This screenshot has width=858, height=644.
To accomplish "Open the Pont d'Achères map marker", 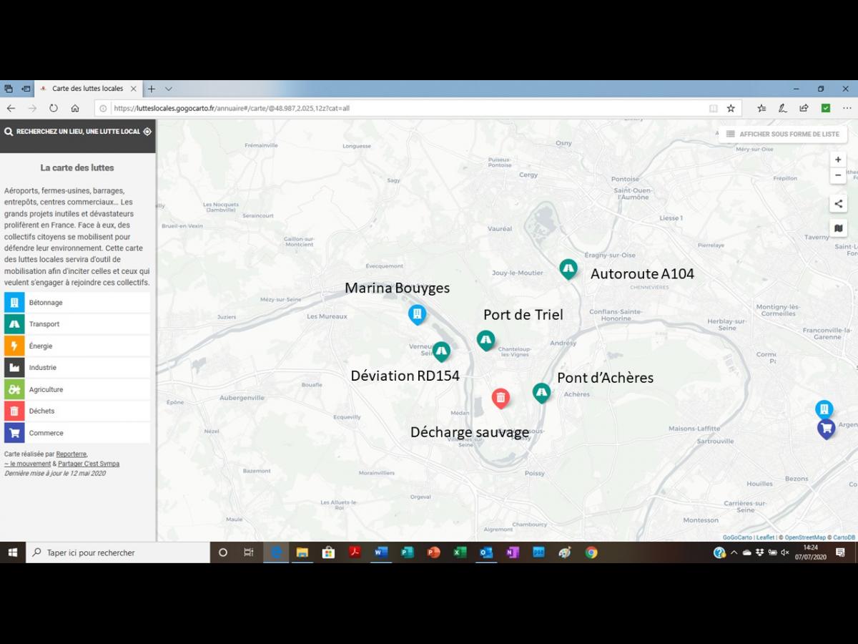I will (541, 392).
